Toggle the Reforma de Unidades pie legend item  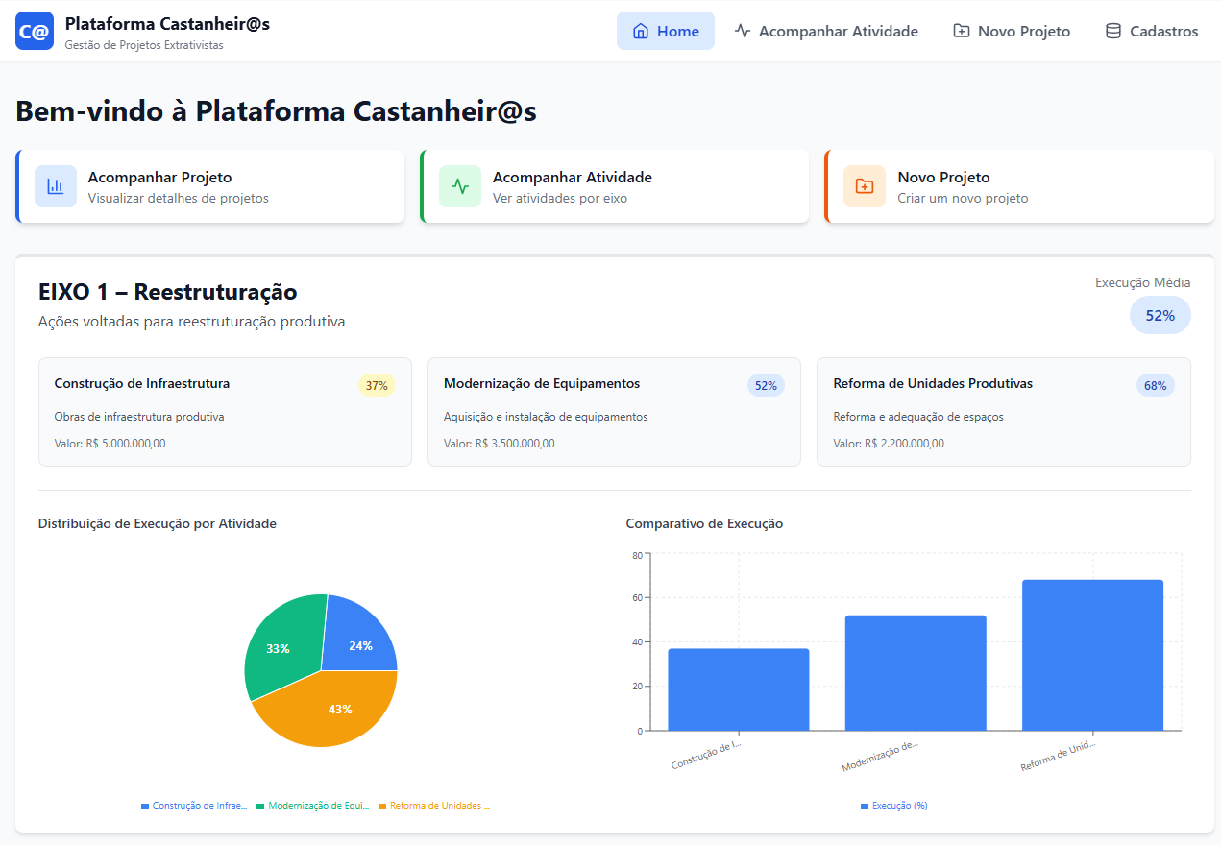click(x=434, y=806)
